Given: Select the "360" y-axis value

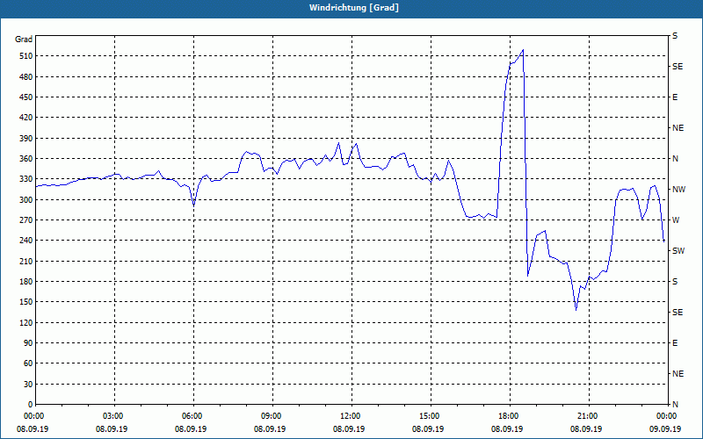Looking at the screenshot, I should (x=25, y=159).
